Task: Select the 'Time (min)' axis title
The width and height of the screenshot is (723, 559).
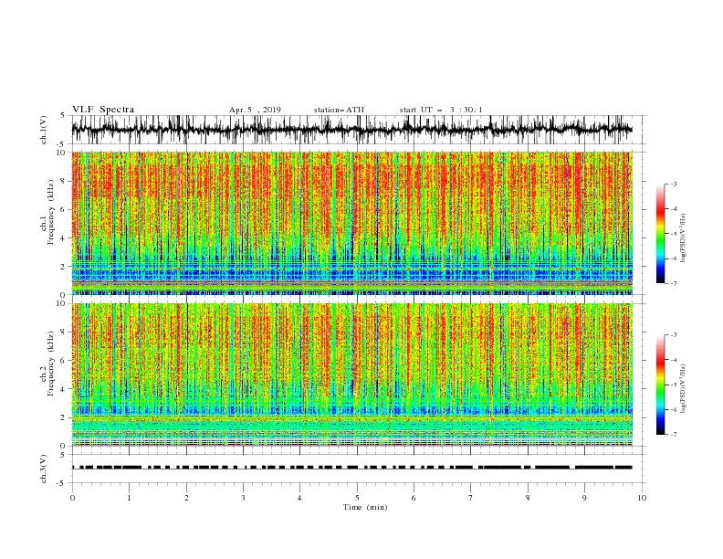Action: [365, 507]
